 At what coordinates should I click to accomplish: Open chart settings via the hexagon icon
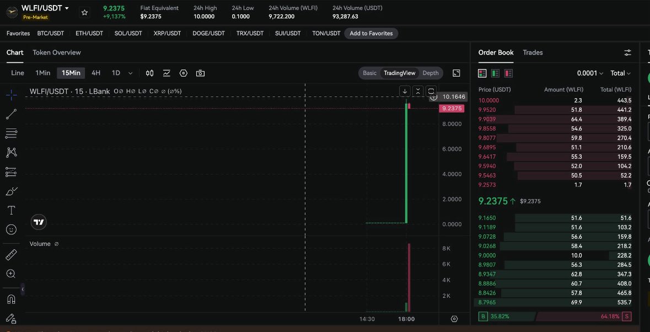184,73
